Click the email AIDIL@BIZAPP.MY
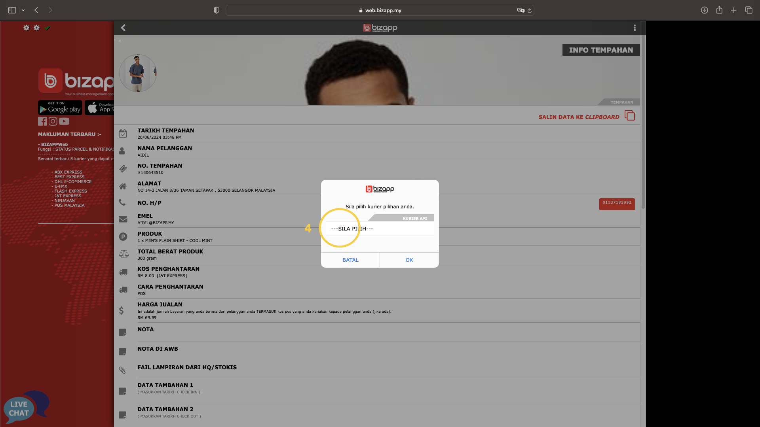760x427 pixels. coord(156,223)
